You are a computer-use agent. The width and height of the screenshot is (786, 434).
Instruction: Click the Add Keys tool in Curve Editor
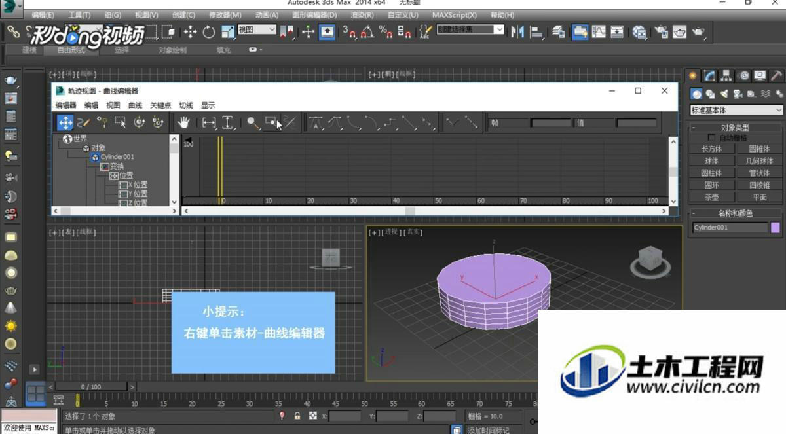tap(102, 122)
